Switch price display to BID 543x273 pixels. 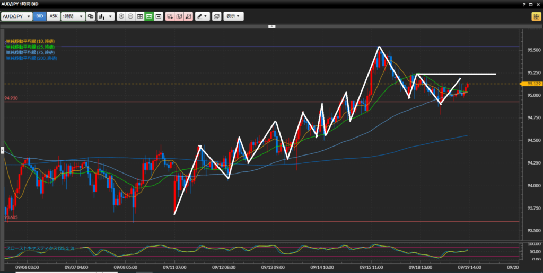pyautogui.click(x=40, y=16)
